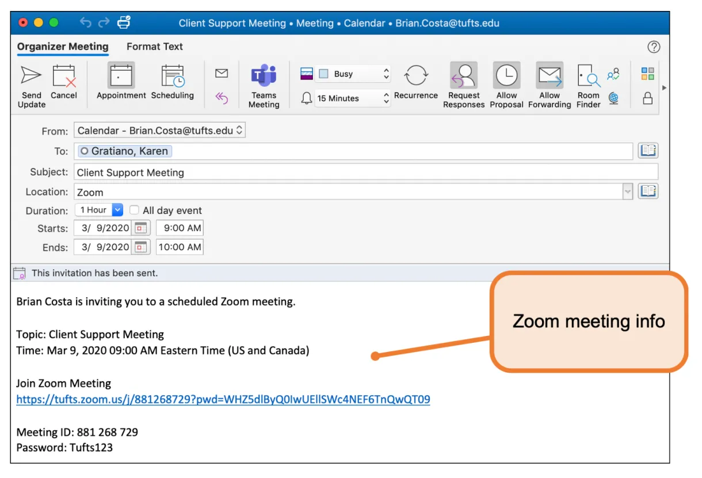Open the address book beside the To field
The width and height of the screenshot is (702, 478).
click(648, 150)
